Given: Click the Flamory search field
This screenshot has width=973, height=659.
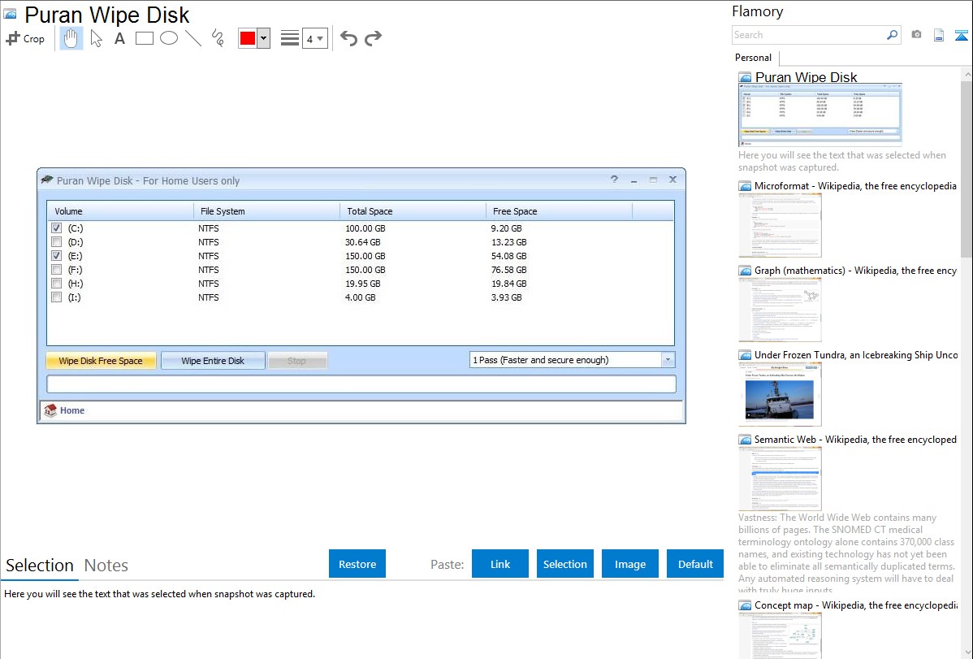Looking at the screenshot, I should coord(808,35).
